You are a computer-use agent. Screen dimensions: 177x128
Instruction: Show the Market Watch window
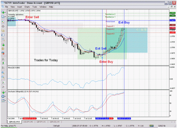pos(3,22)
